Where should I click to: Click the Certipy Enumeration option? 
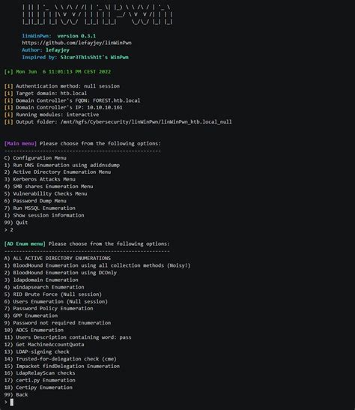coord(38,388)
